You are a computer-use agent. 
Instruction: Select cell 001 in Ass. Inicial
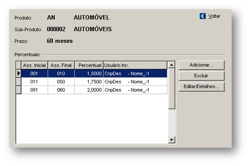(35, 73)
